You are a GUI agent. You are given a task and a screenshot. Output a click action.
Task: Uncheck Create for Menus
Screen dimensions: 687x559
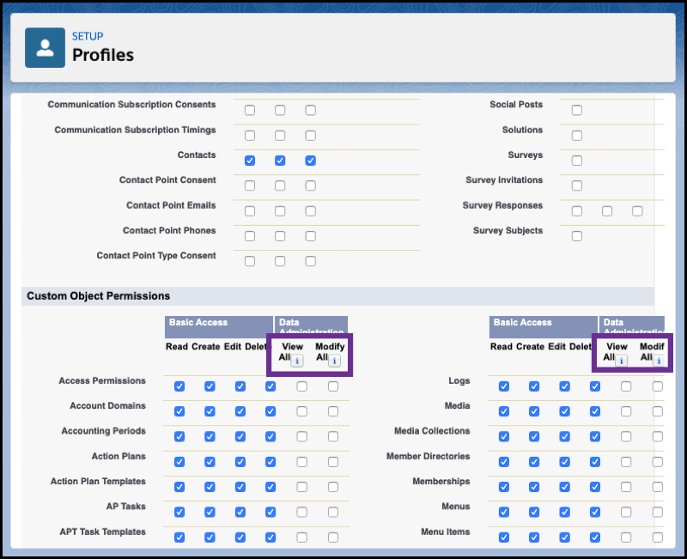pos(534,512)
